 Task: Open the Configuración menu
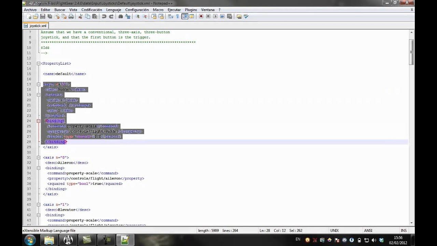click(x=137, y=10)
